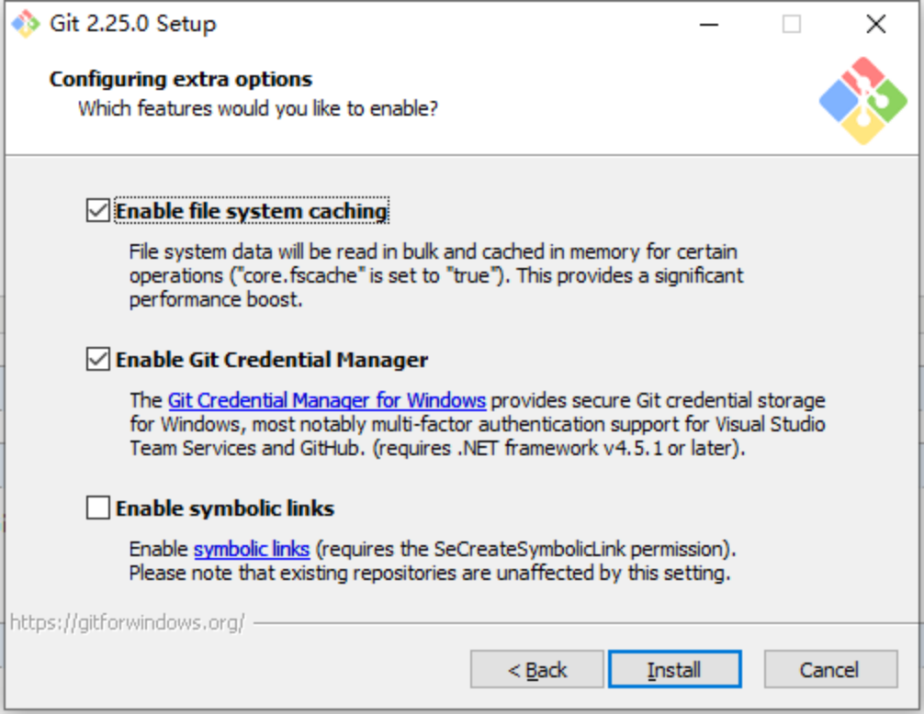The height and width of the screenshot is (714, 924).
Task: Uncheck the file system caching checkbox
Action: (x=98, y=211)
